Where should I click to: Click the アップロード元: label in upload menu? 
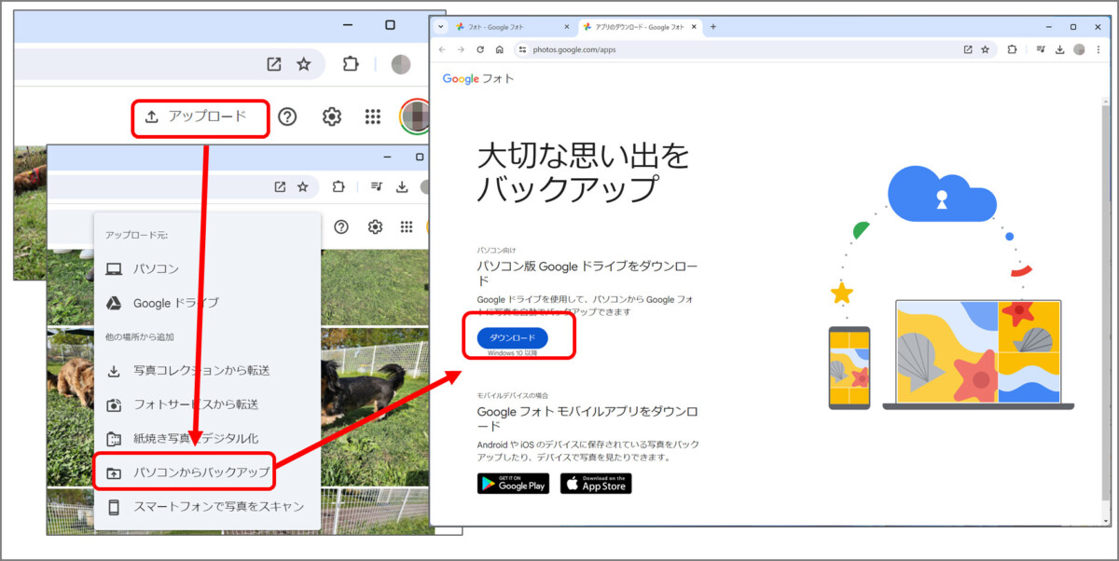(x=136, y=236)
